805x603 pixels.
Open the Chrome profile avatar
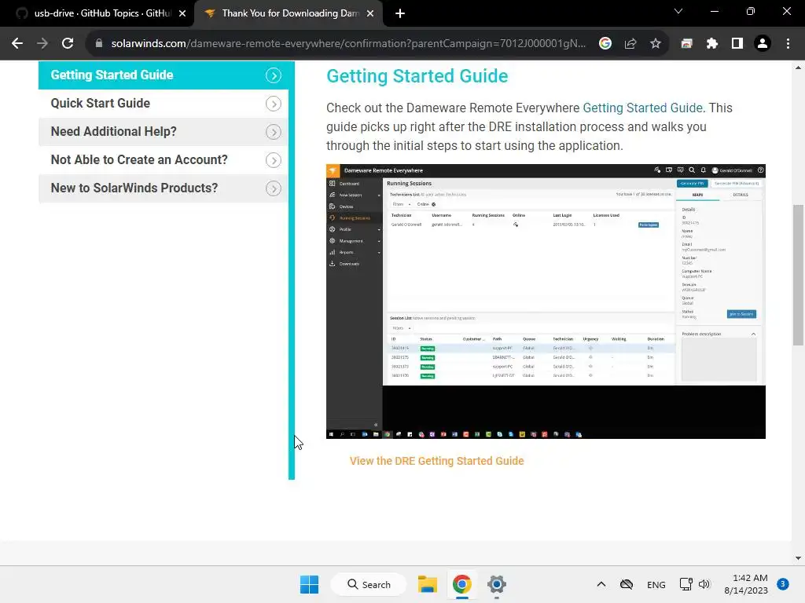click(x=763, y=44)
